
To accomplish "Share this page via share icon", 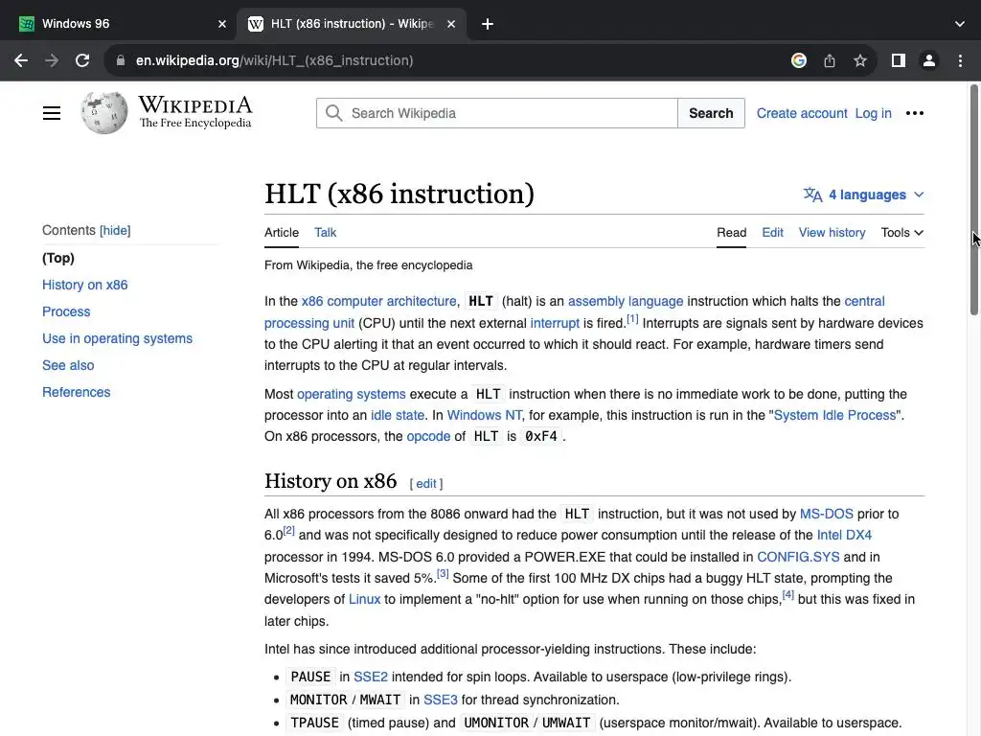I will (830, 60).
